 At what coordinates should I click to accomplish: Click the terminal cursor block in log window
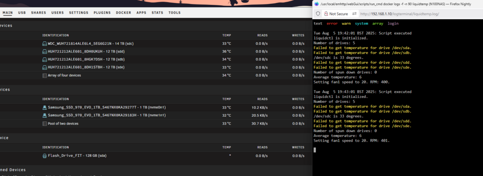coord(314,150)
